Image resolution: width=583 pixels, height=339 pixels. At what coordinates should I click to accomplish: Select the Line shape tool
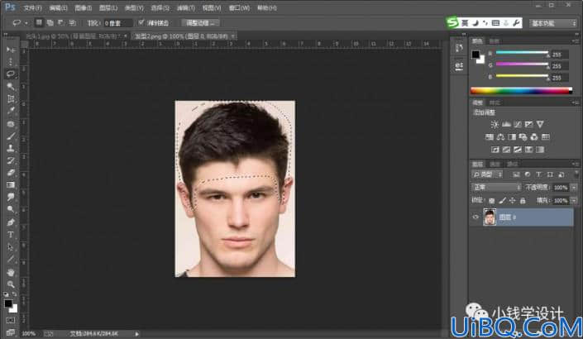point(11,259)
